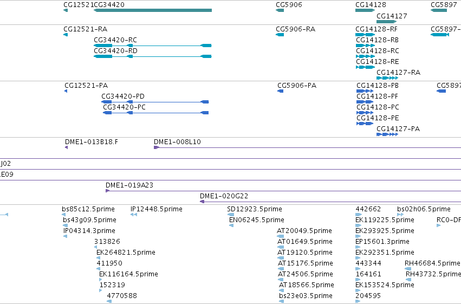Viewport: 461px width, 304px height.
Task: Click the EK292351.5prime EST label
Action: (x=385, y=253)
